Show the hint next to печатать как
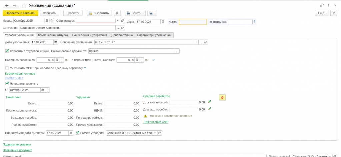This screenshot has height=157, width=341. pos(255,22)
